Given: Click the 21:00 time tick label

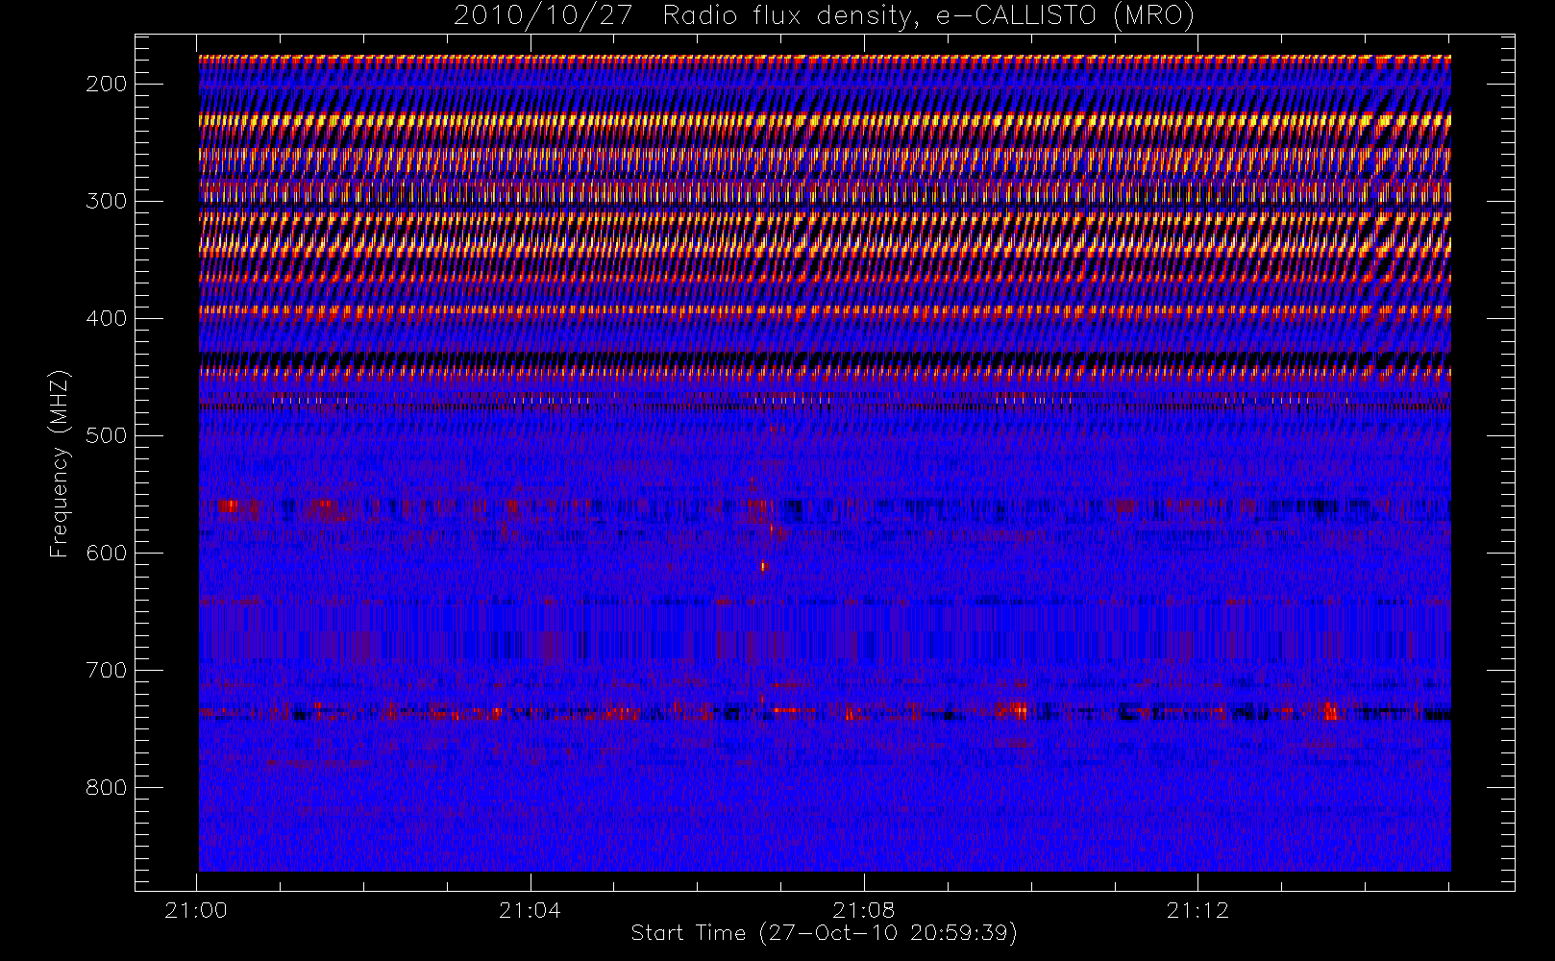Looking at the screenshot, I should pos(196,910).
